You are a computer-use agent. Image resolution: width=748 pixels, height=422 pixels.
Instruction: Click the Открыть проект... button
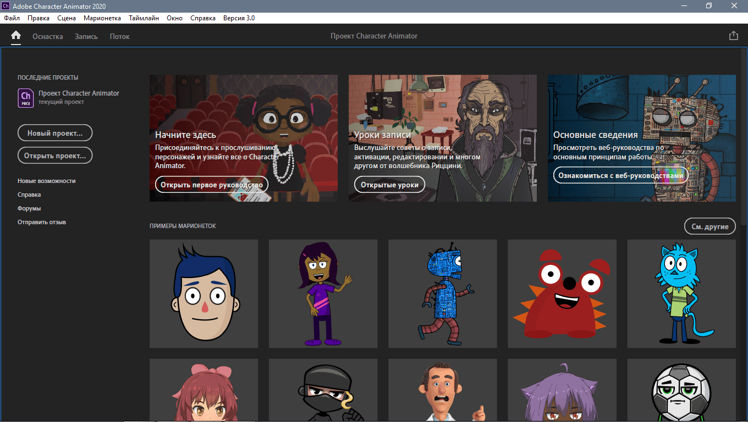(55, 156)
